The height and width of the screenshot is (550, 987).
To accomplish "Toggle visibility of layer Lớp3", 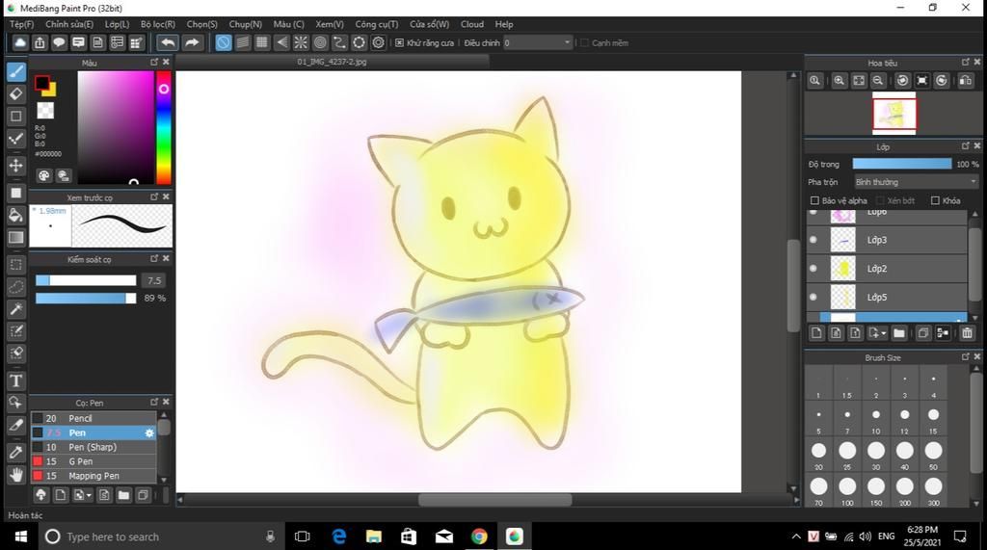I will coord(814,240).
